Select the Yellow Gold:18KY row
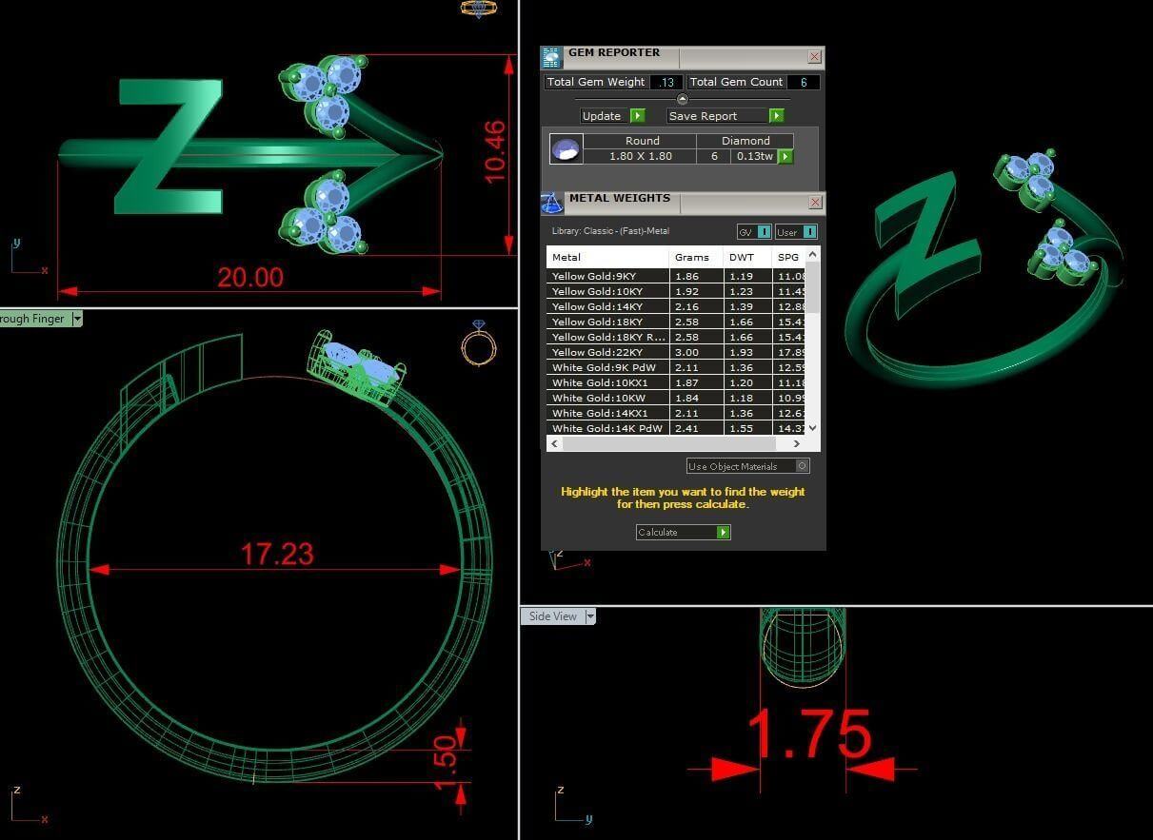1153x840 pixels. pyautogui.click(x=676, y=322)
